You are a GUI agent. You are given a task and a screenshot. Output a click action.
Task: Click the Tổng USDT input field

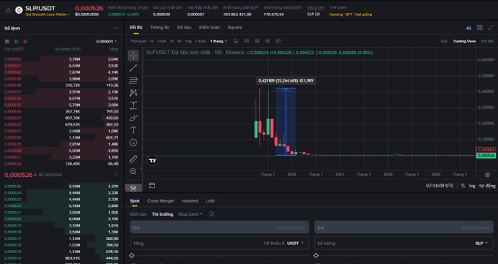(x=220, y=244)
